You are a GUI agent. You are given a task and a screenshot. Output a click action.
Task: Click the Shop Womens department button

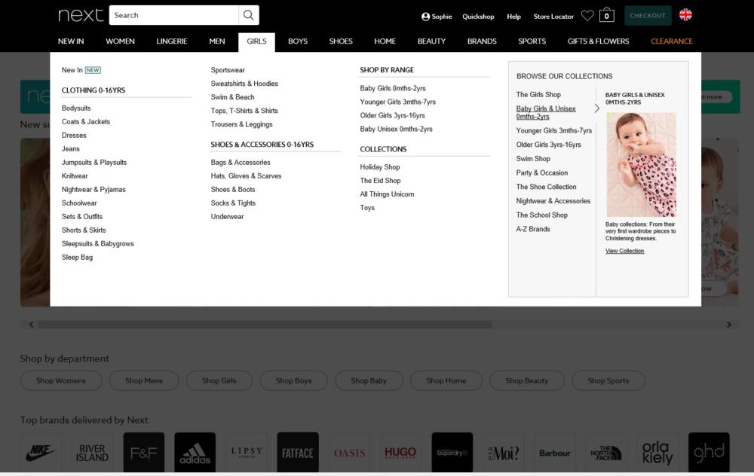click(x=61, y=381)
